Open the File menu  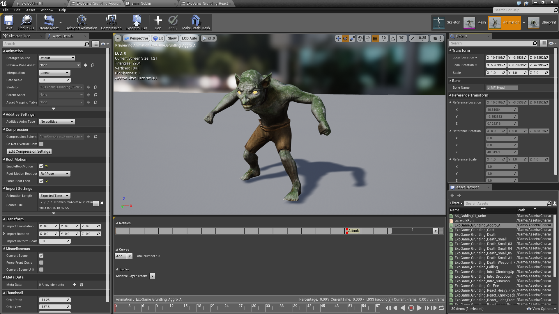6,10
